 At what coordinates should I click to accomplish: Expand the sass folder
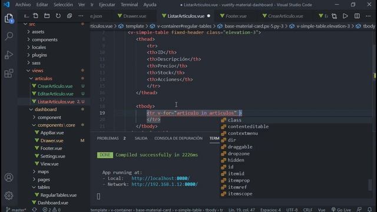(36, 63)
